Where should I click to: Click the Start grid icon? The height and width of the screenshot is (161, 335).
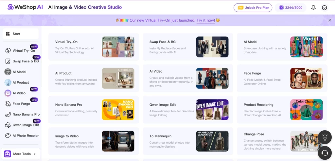coord(8,34)
